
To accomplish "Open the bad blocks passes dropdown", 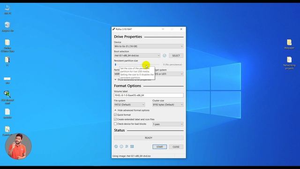I will coord(168,124).
